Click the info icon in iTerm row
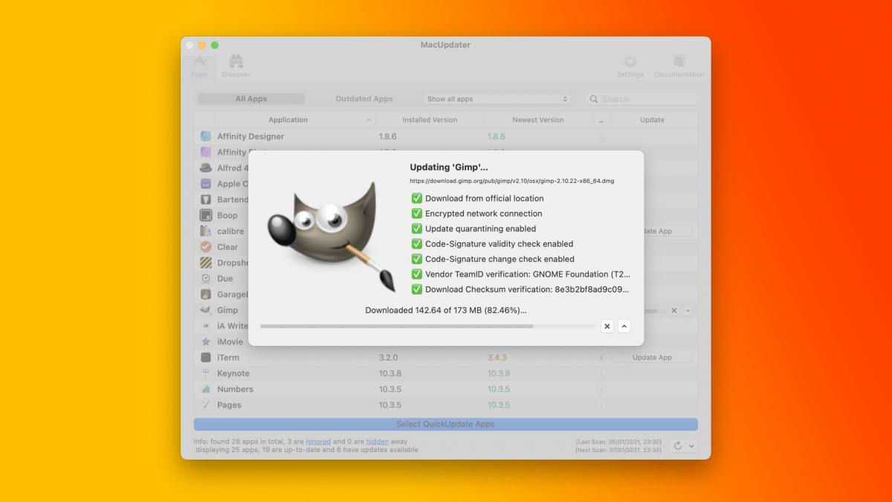The height and width of the screenshot is (502, 892). (x=601, y=358)
